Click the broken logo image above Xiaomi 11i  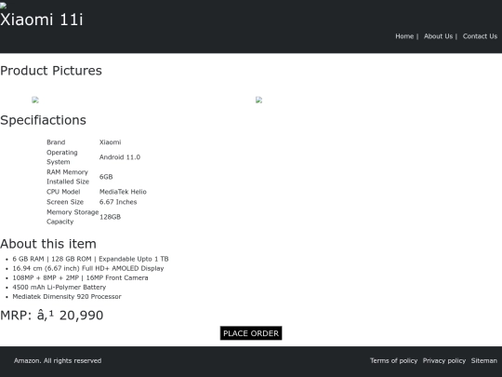[x=3, y=6]
